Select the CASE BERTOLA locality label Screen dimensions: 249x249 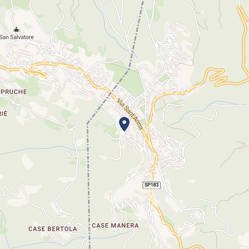[x=53, y=229]
